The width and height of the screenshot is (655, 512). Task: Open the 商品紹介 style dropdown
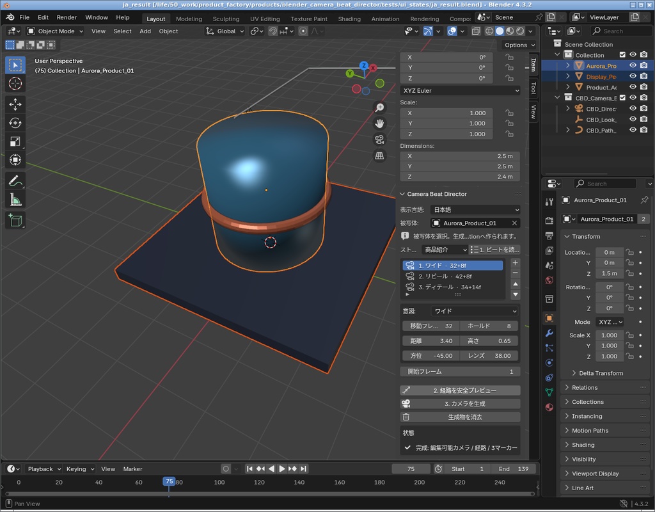click(x=445, y=250)
